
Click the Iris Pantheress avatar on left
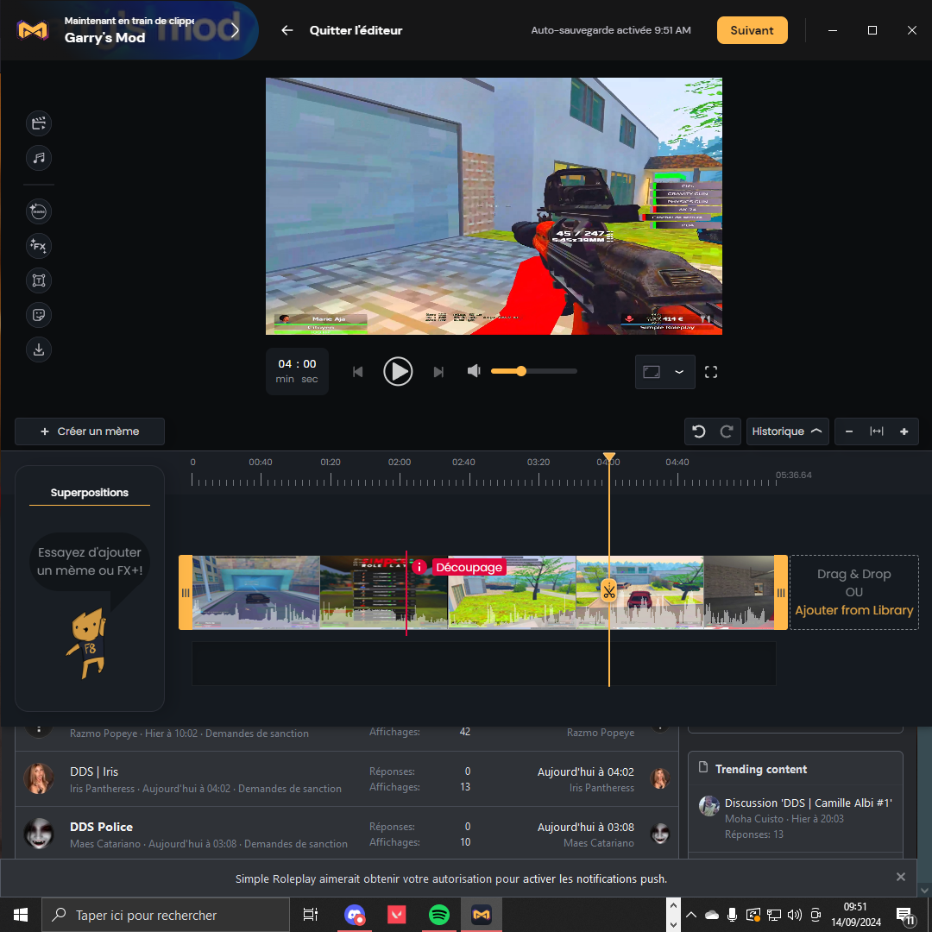[x=39, y=778]
